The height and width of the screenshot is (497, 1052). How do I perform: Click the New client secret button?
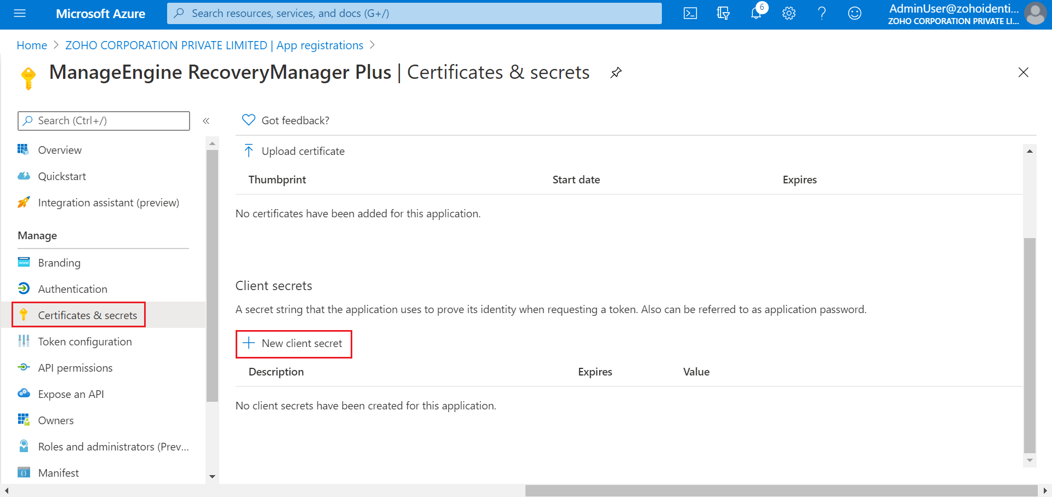294,344
